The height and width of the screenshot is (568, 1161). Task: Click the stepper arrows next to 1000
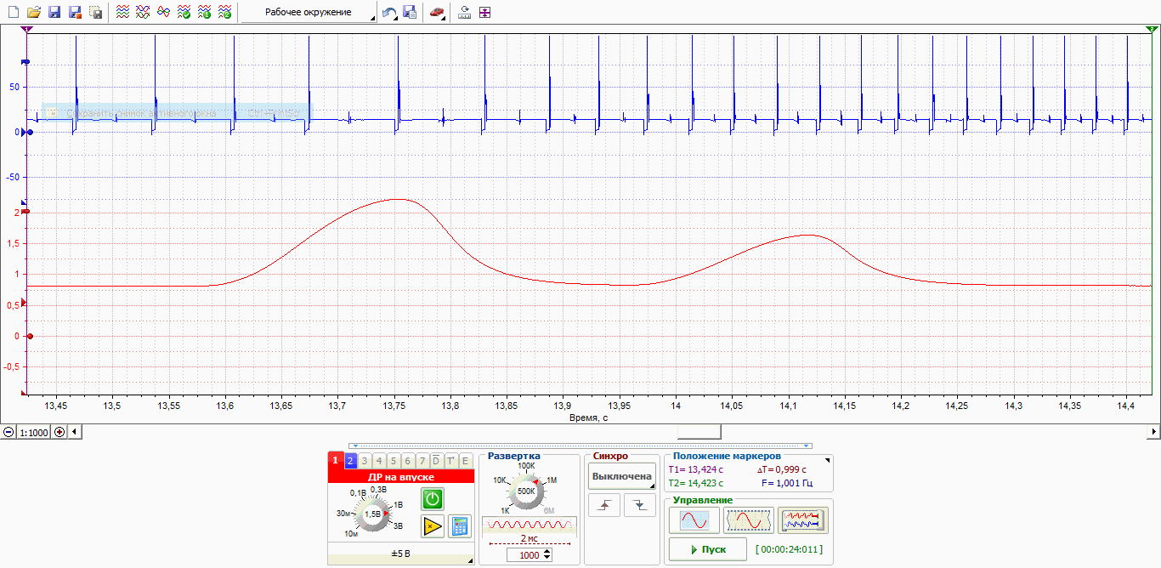547,554
